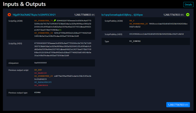Select the 0xffffffff nSequence value
The height and width of the screenshot is (113, 196).
coord(40,63)
